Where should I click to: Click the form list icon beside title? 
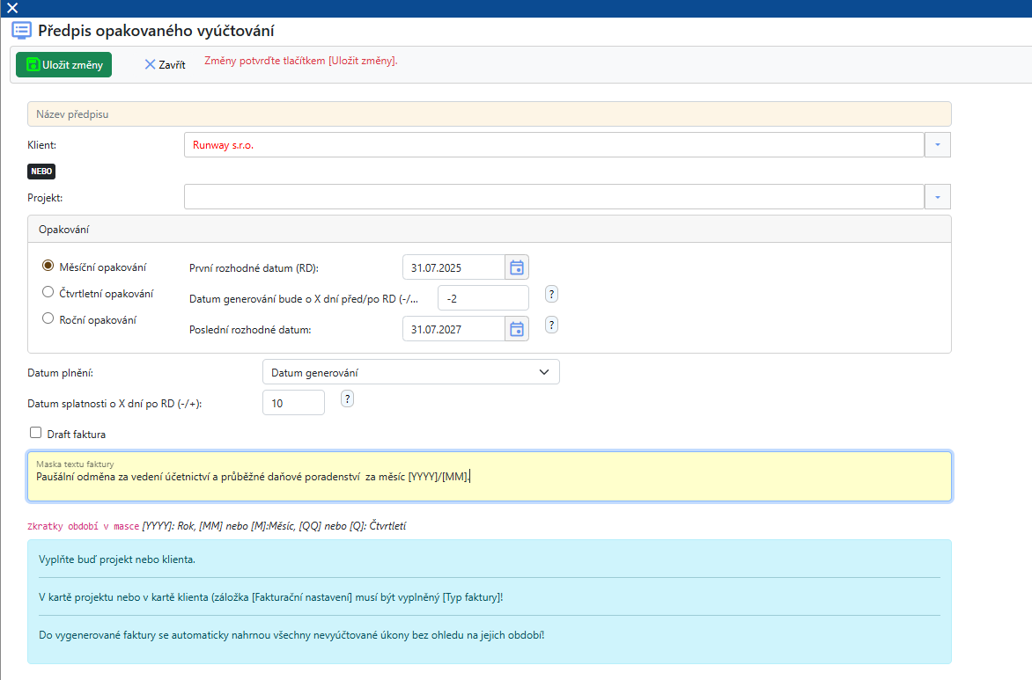[x=21, y=31]
